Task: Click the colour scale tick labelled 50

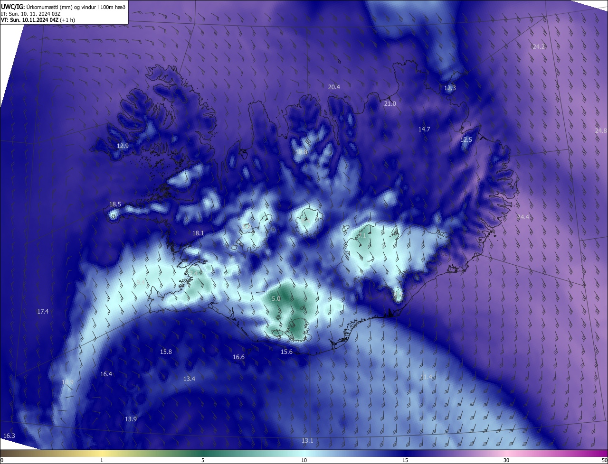Action: click(x=605, y=460)
